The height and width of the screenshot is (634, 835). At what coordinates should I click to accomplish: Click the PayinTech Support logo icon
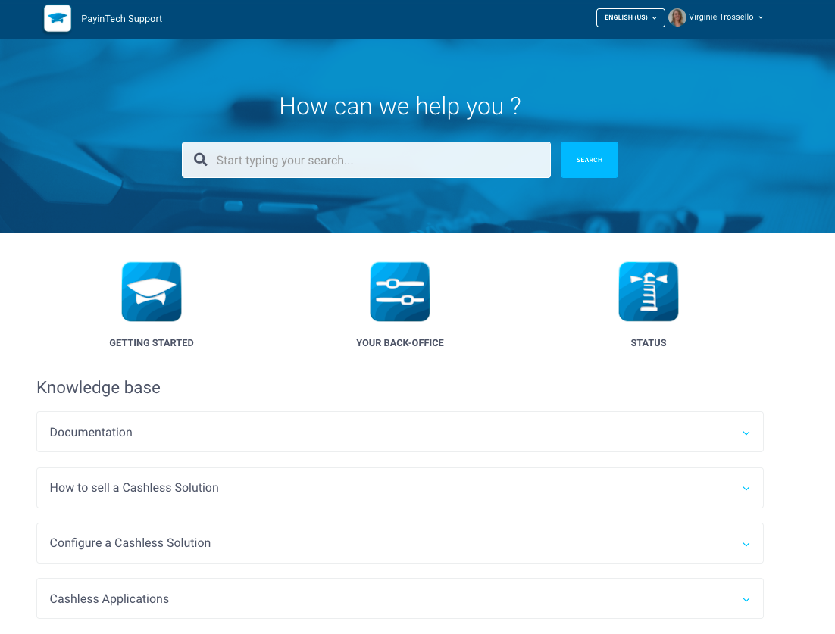click(58, 18)
